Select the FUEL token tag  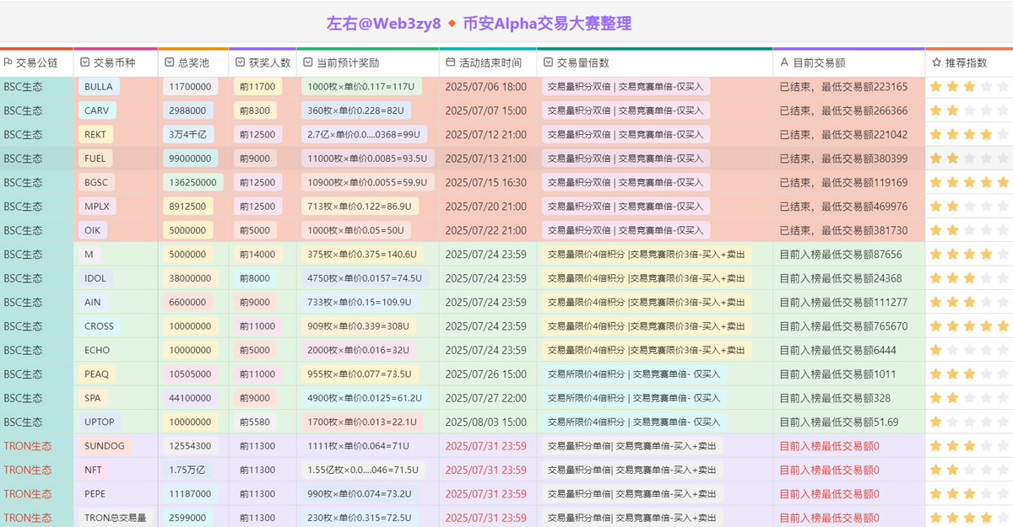click(x=95, y=158)
